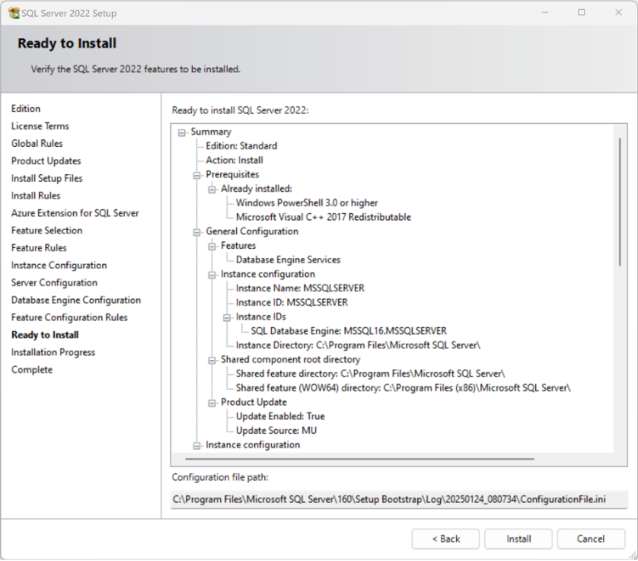Collapse the Product Update node
Image resolution: width=638 pixels, height=561 pixels.
click(212, 402)
